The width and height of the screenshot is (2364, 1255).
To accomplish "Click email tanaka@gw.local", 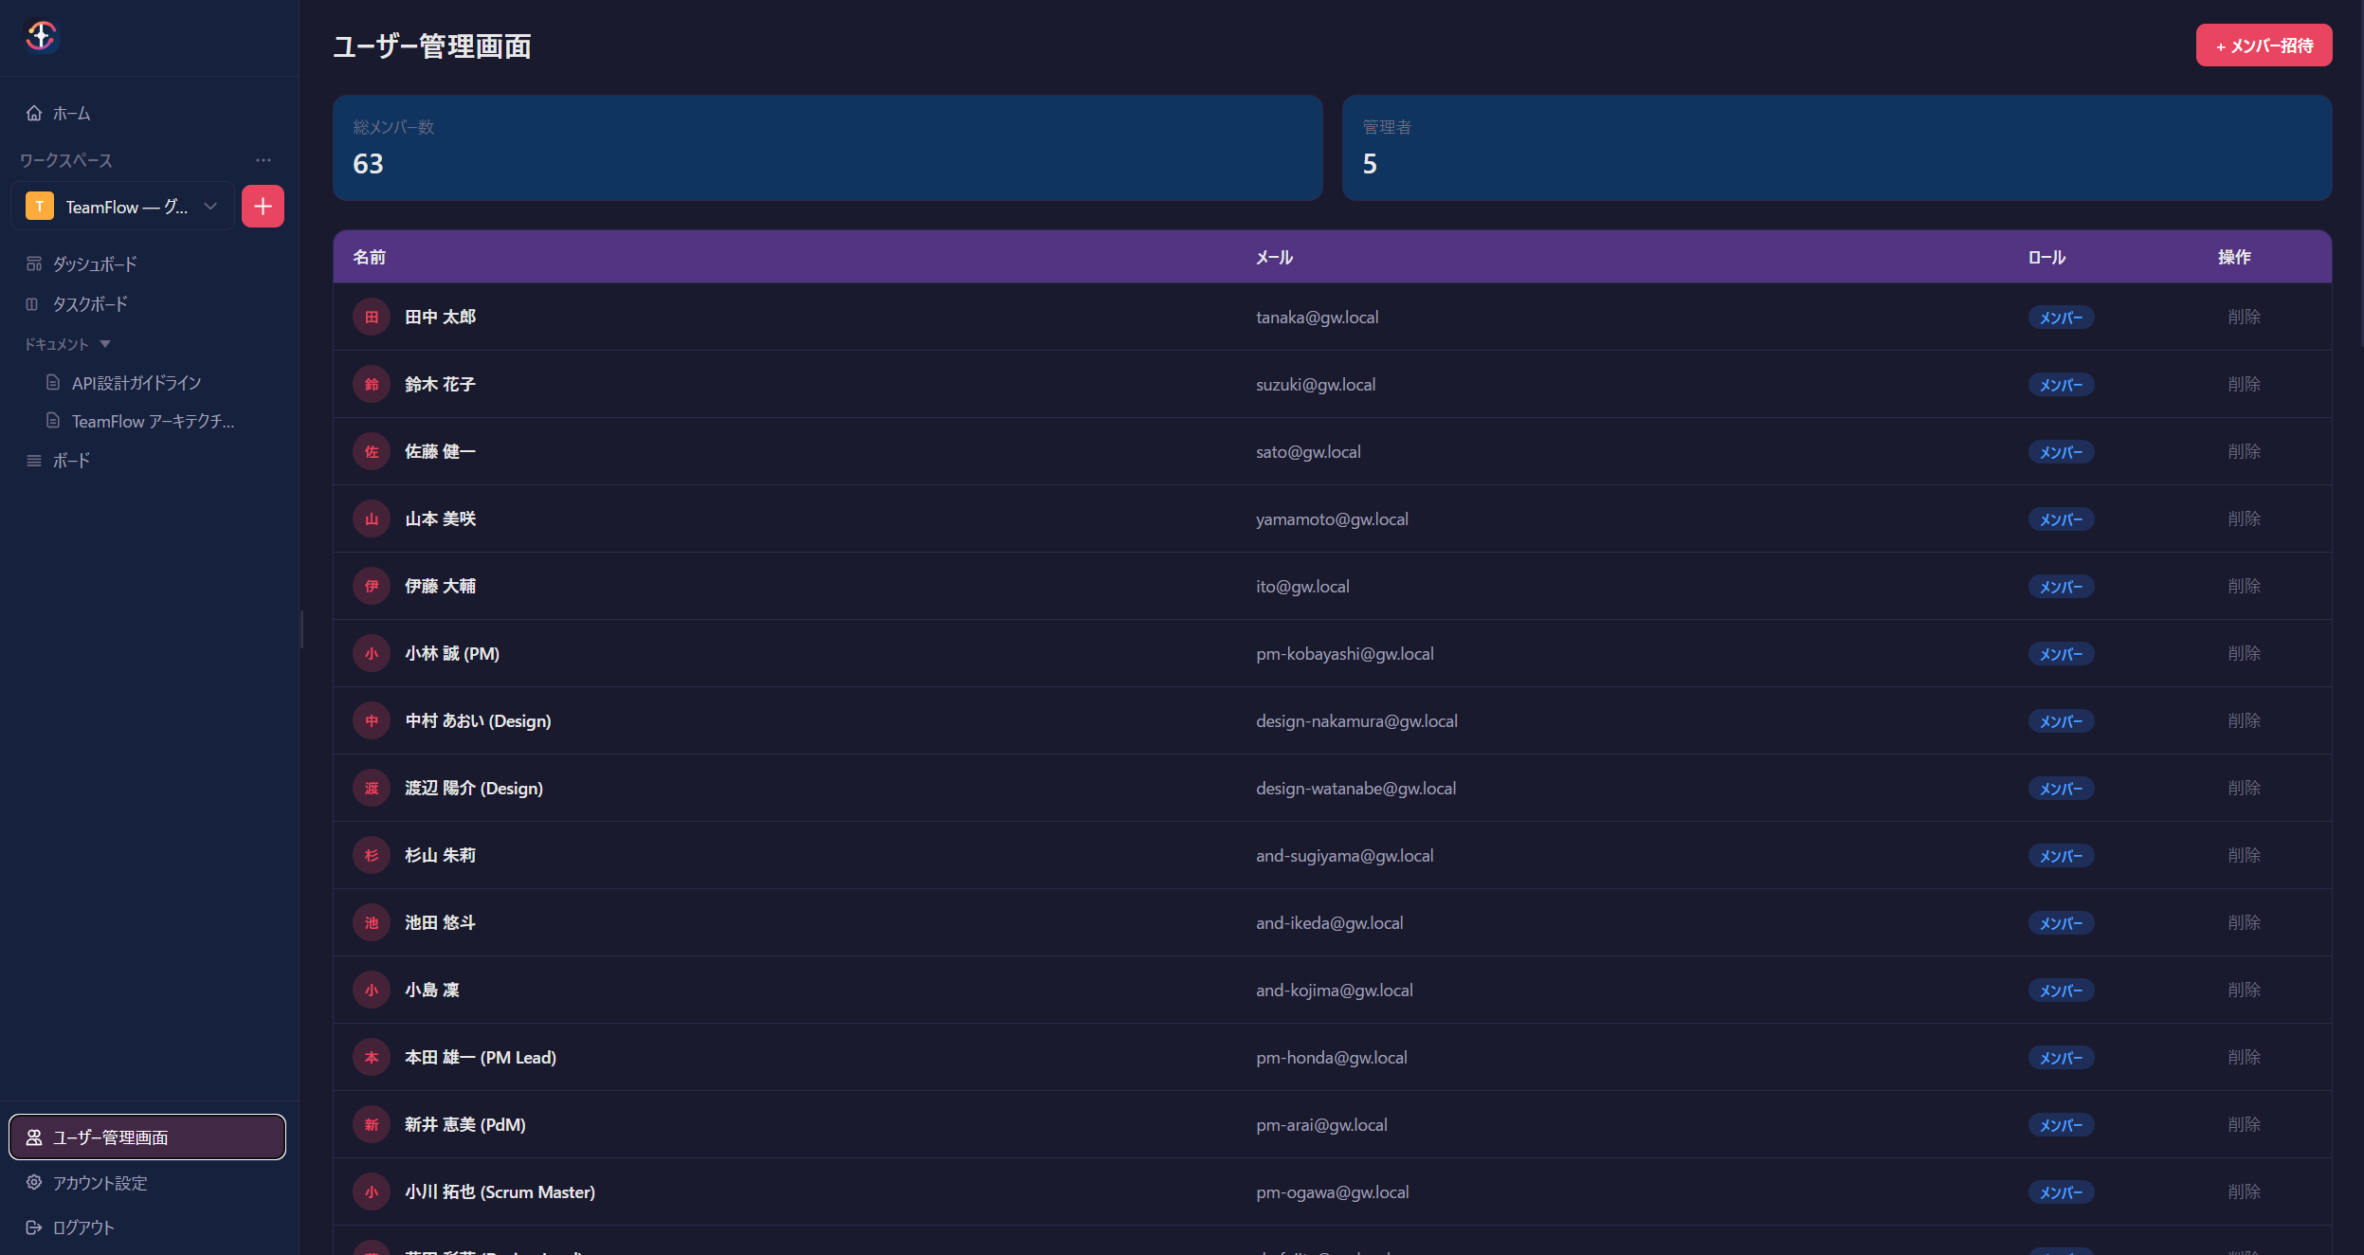I will [1317, 318].
